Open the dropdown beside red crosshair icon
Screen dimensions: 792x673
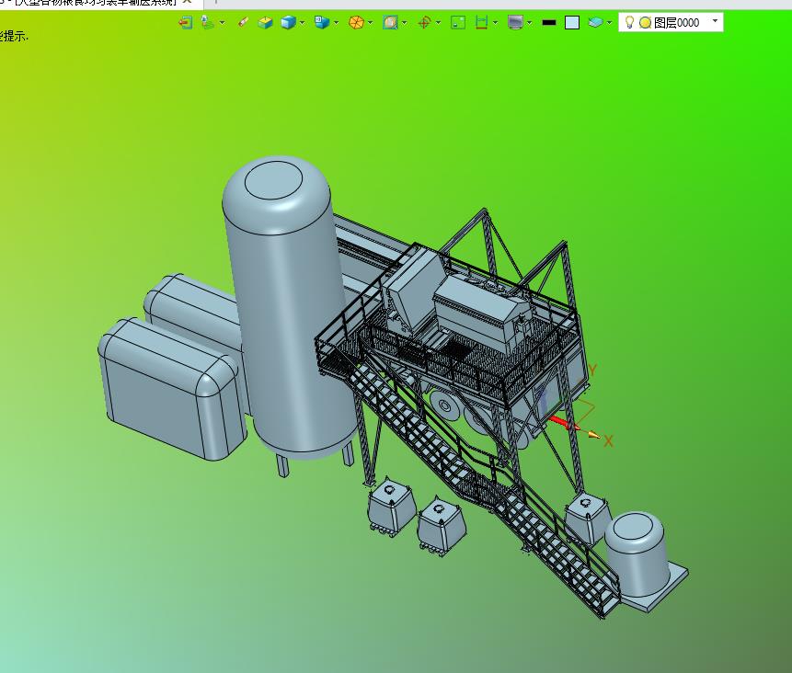(439, 23)
